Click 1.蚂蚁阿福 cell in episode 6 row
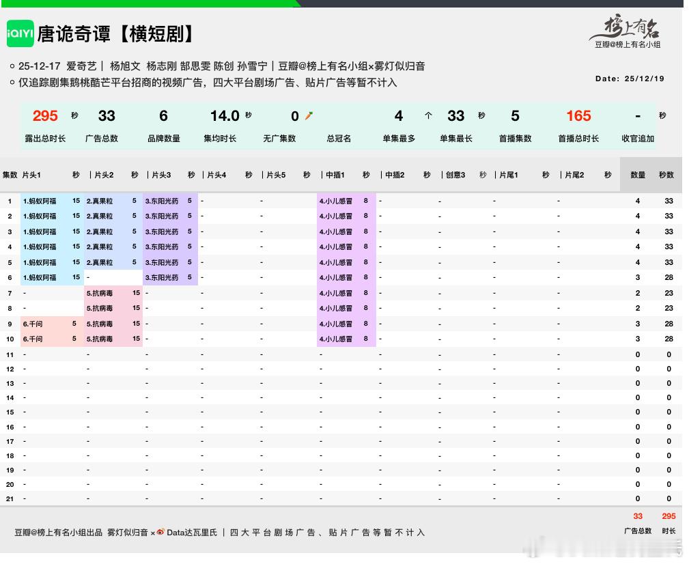Image resolution: width=689 pixels, height=564 pixels. 40,277
